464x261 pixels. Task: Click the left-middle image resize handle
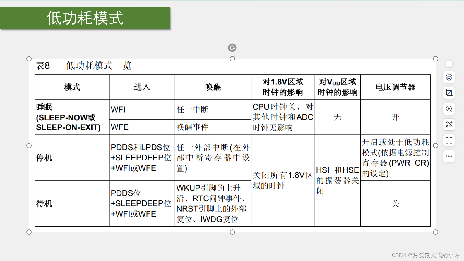point(29,146)
